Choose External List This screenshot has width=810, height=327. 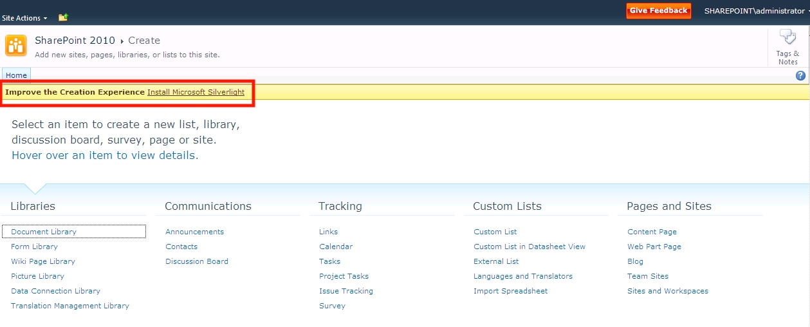496,261
